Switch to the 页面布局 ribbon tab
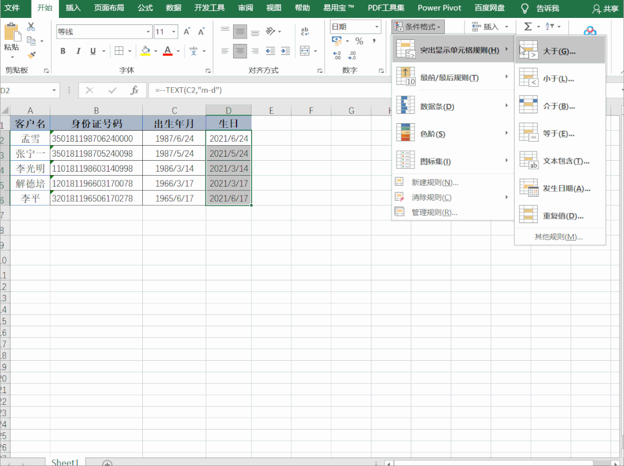 tap(109, 8)
